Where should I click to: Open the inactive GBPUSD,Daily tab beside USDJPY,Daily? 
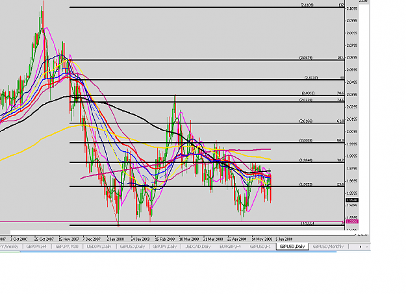pos(132,247)
